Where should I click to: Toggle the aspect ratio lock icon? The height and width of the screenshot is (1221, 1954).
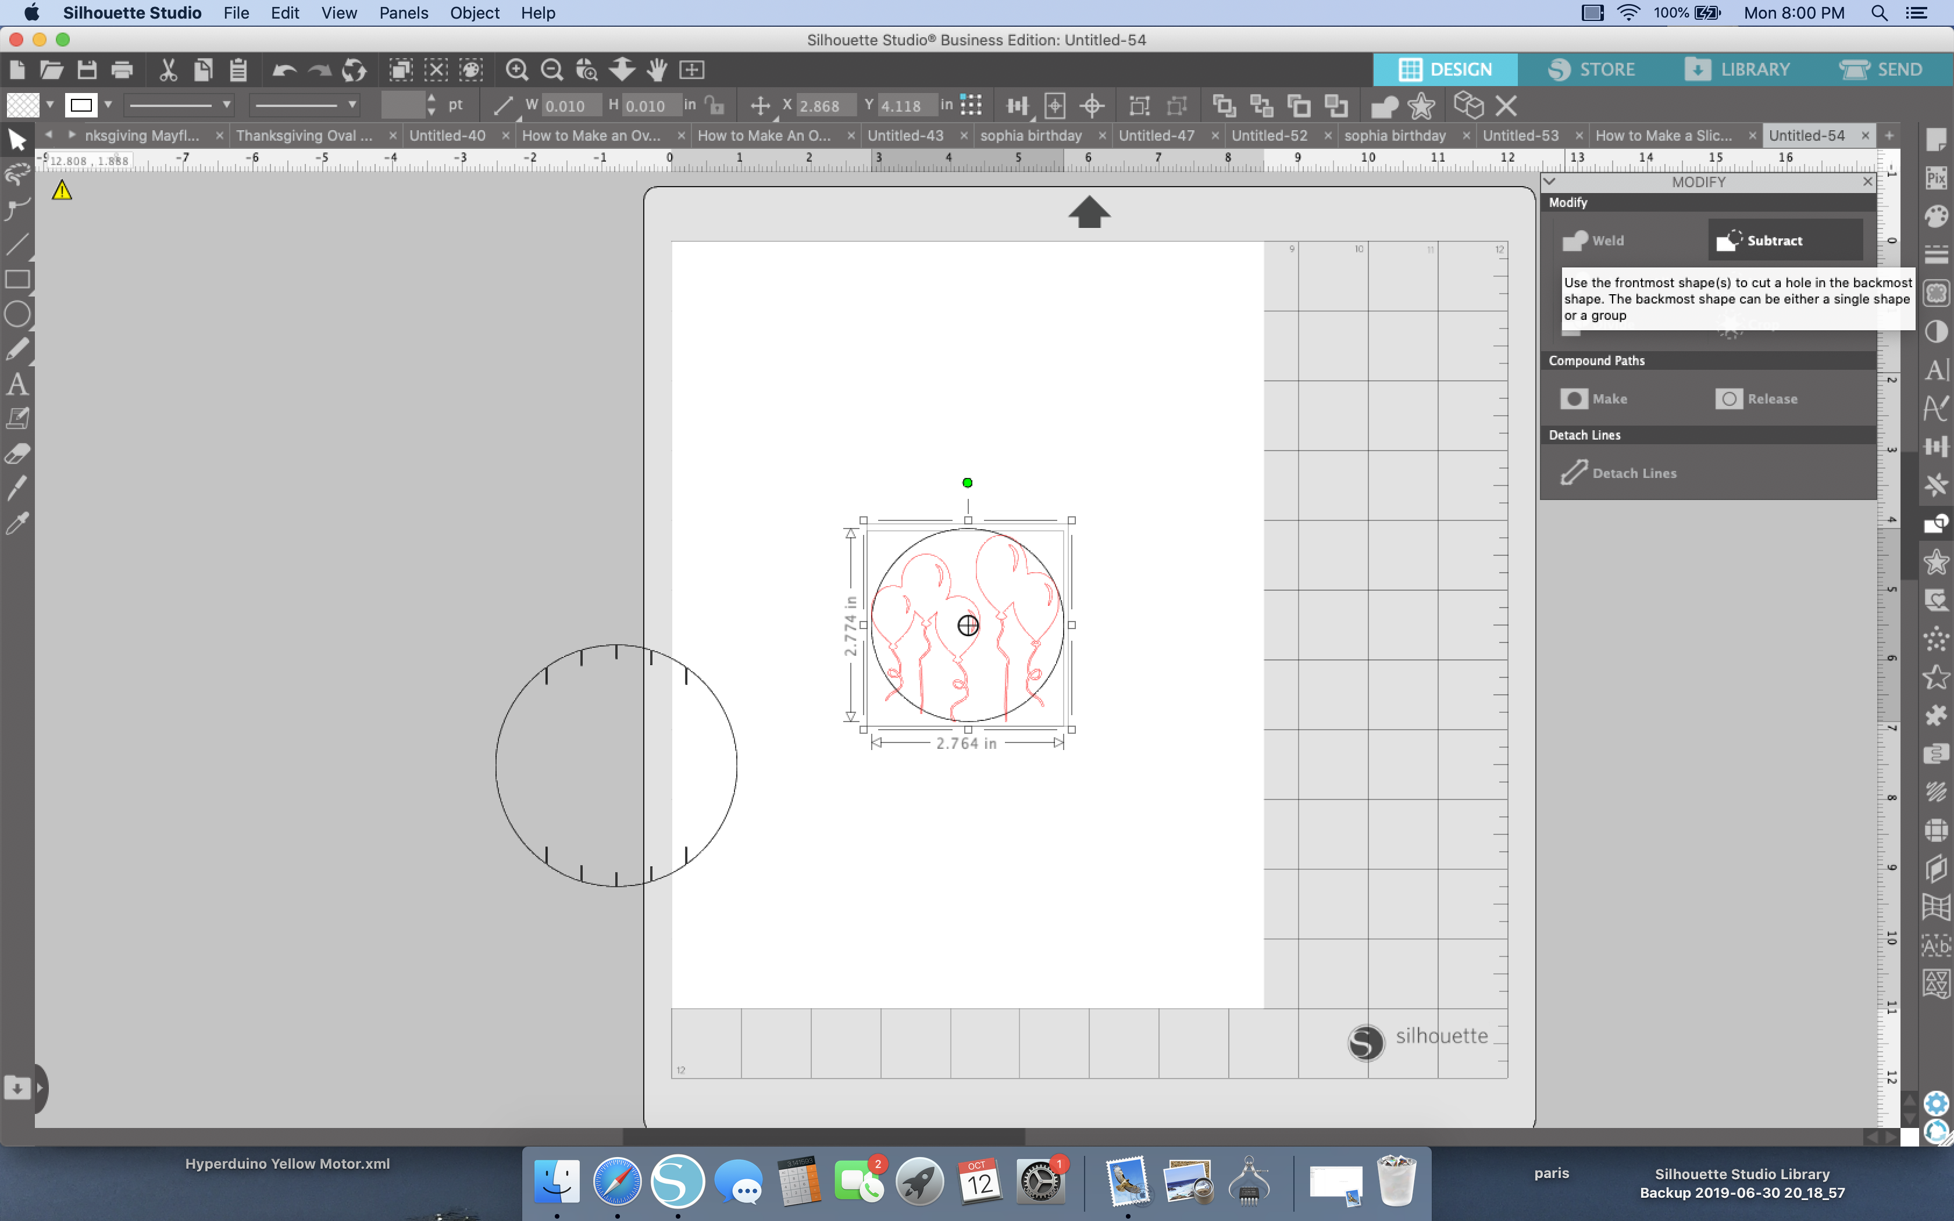pyautogui.click(x=715, y=106)
